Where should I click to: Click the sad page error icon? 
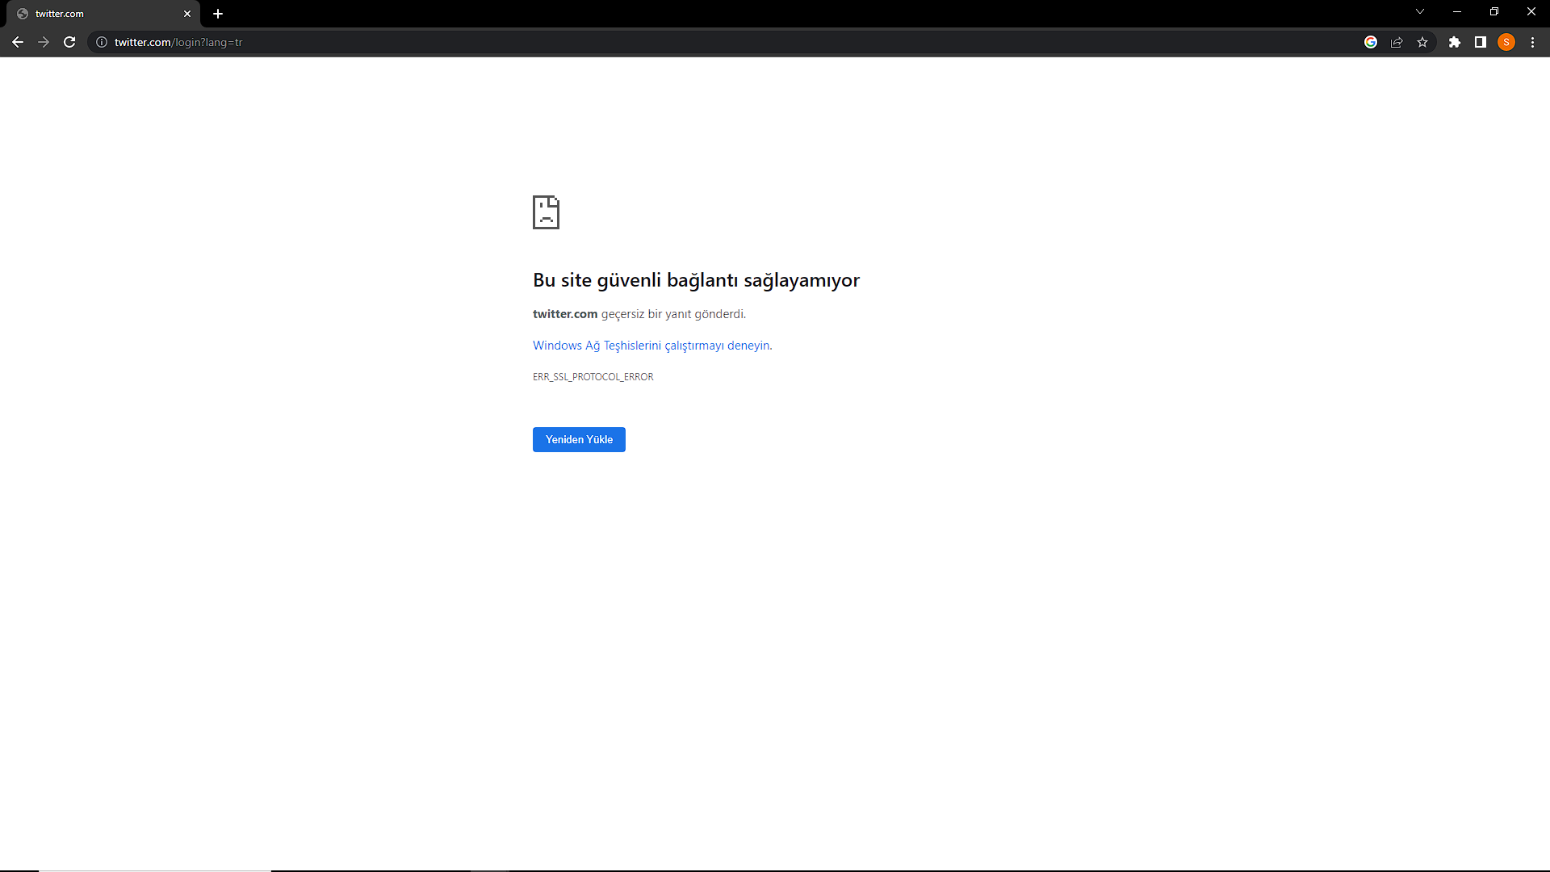(546, 212)
